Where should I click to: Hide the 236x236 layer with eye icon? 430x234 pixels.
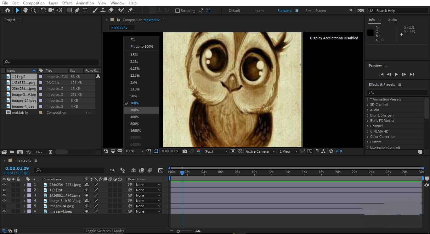4,185
